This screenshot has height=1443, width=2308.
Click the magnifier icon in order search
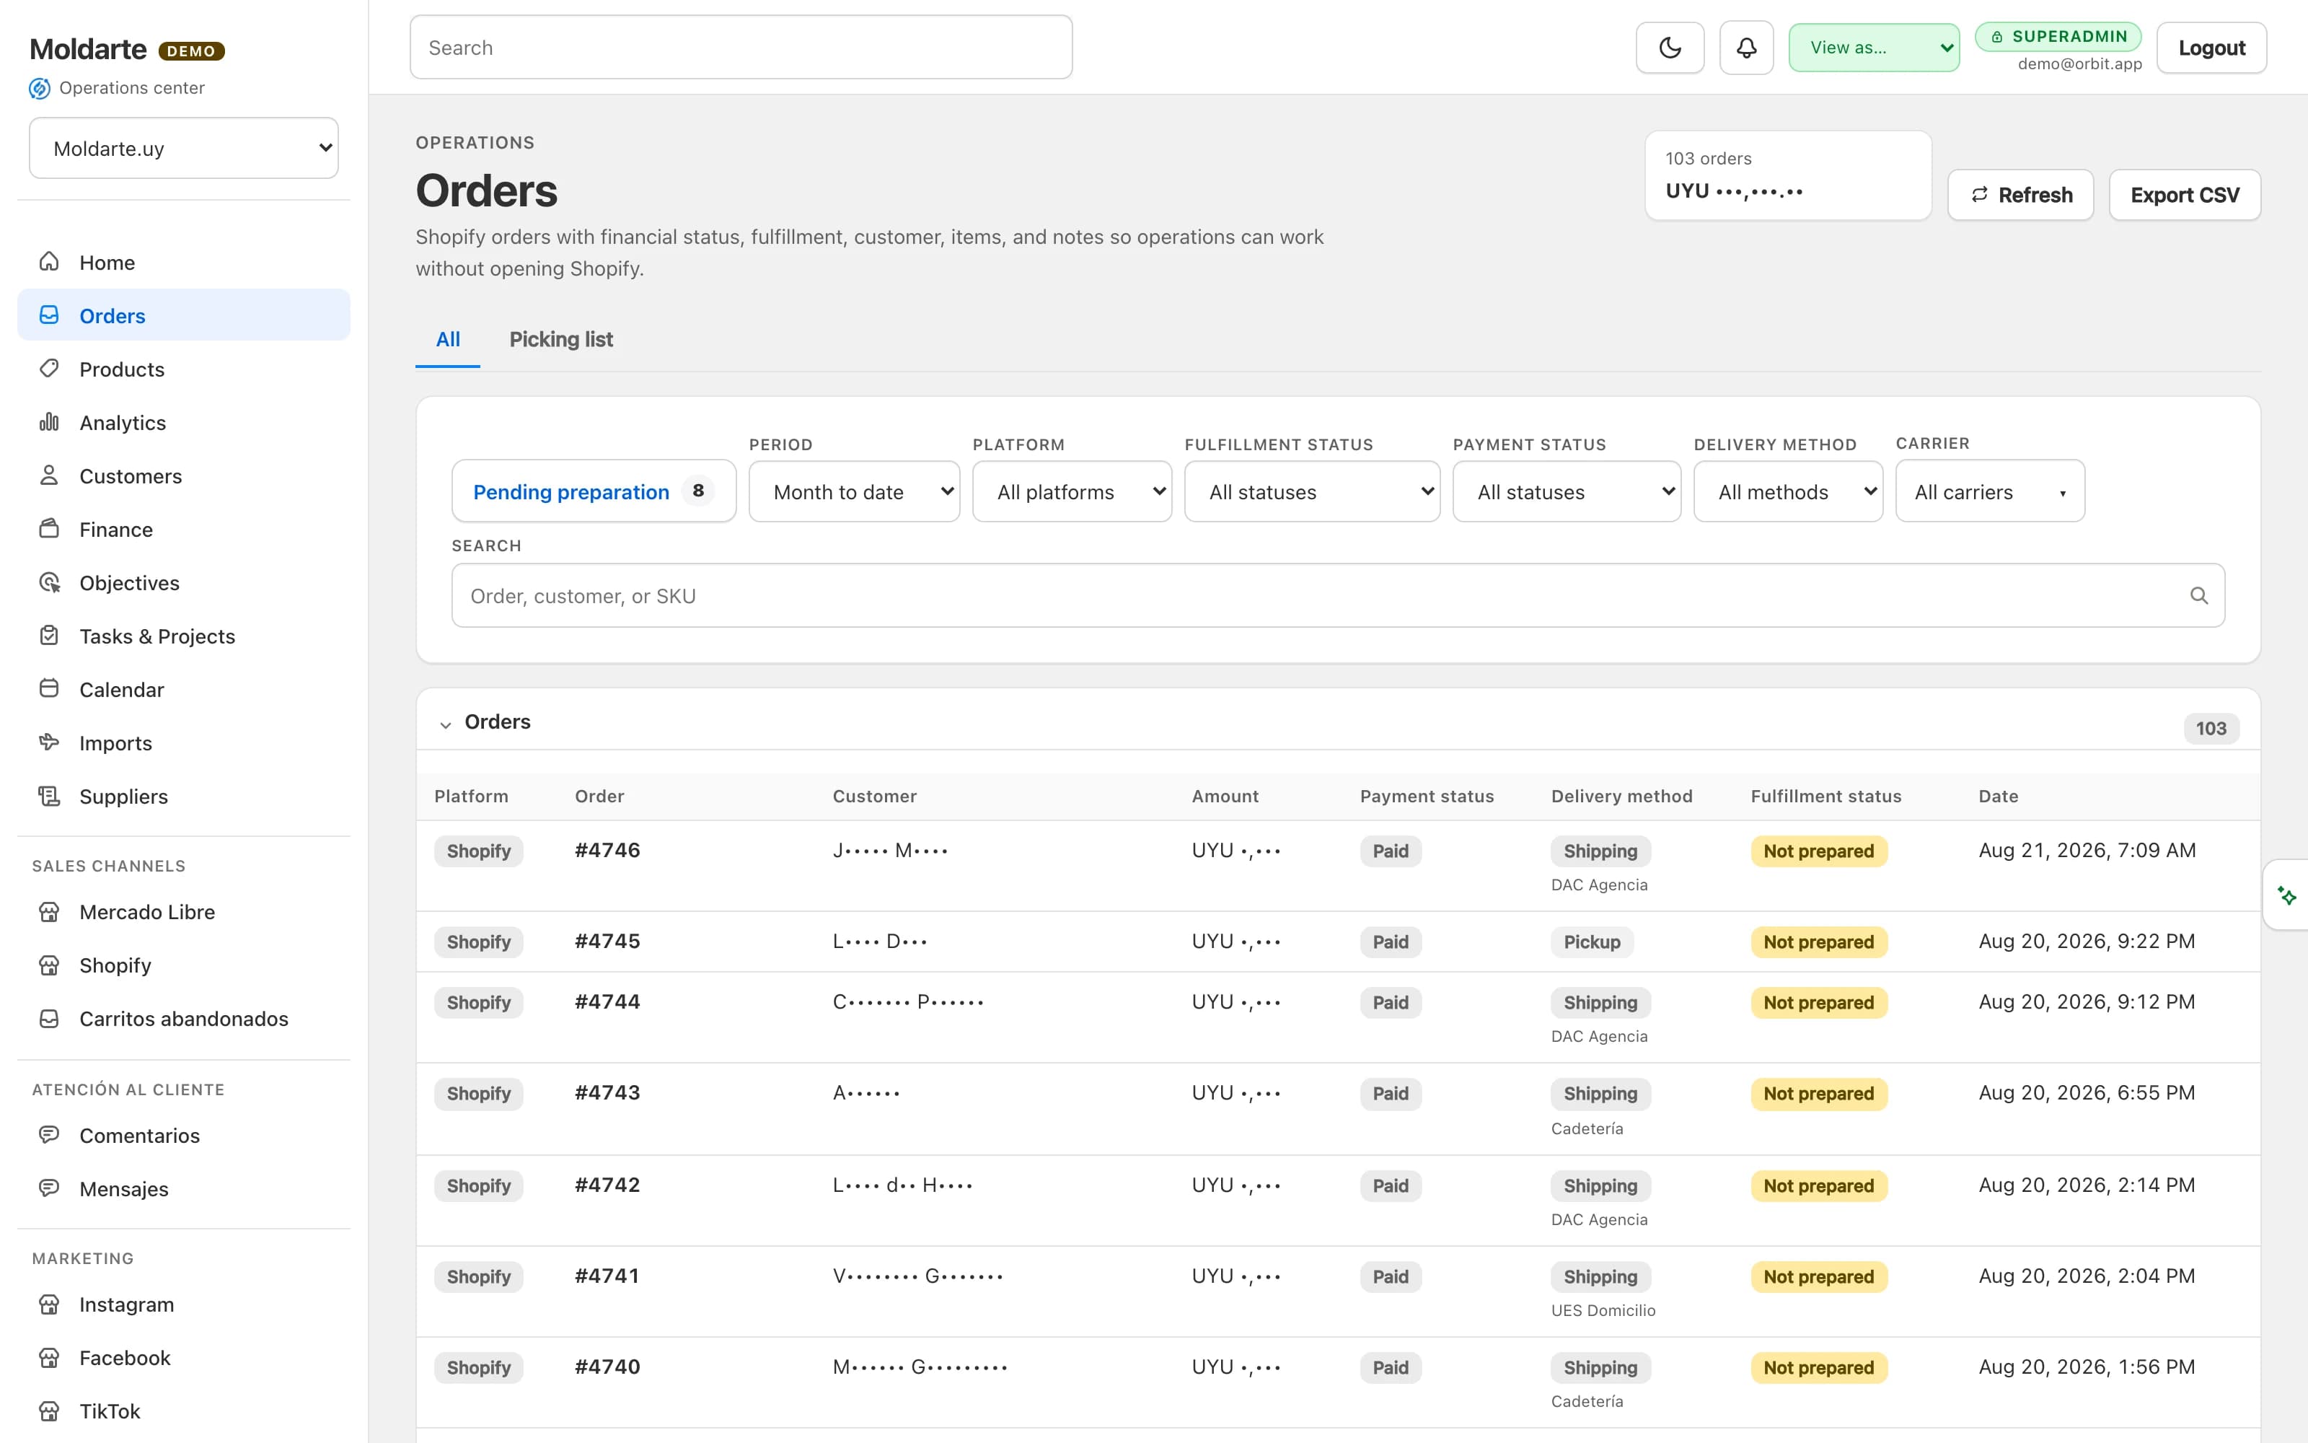(2199, 595)
